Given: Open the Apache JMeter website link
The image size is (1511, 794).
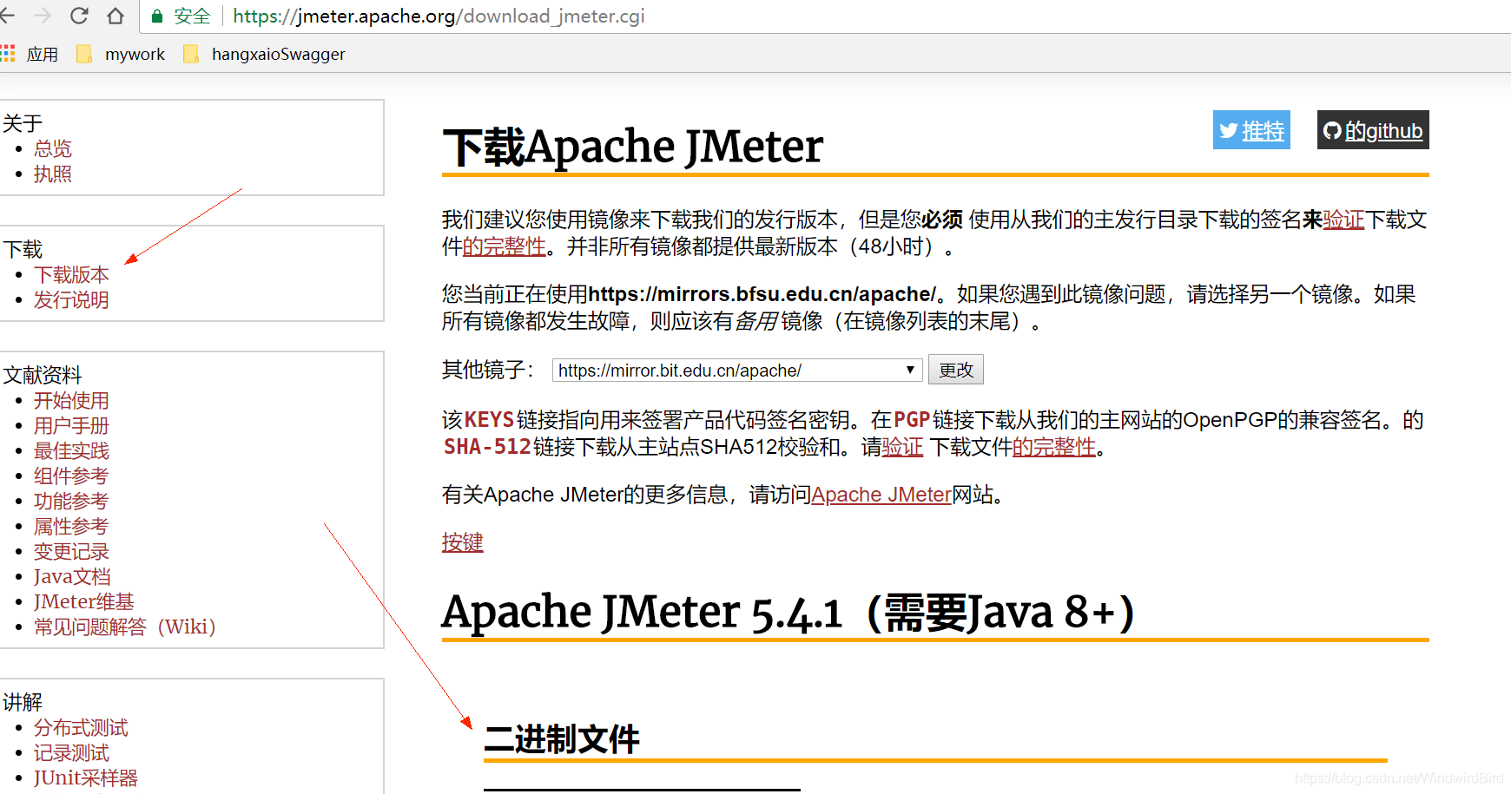Looking at the screenshot, I should pos(881,495).
